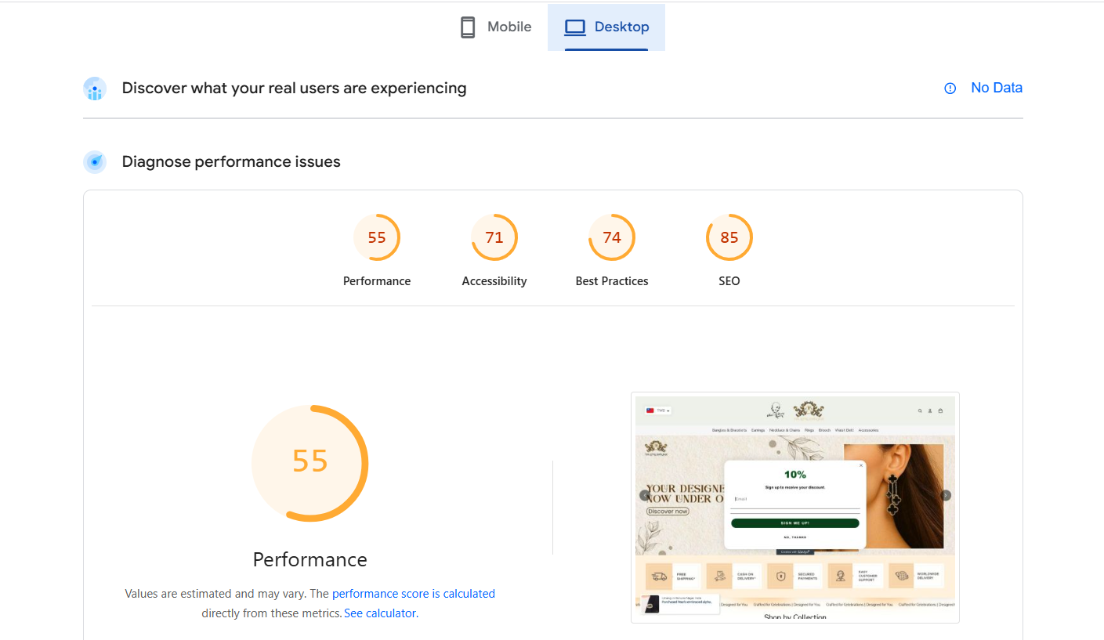Click the No Data text

click(x=996, y=88)
